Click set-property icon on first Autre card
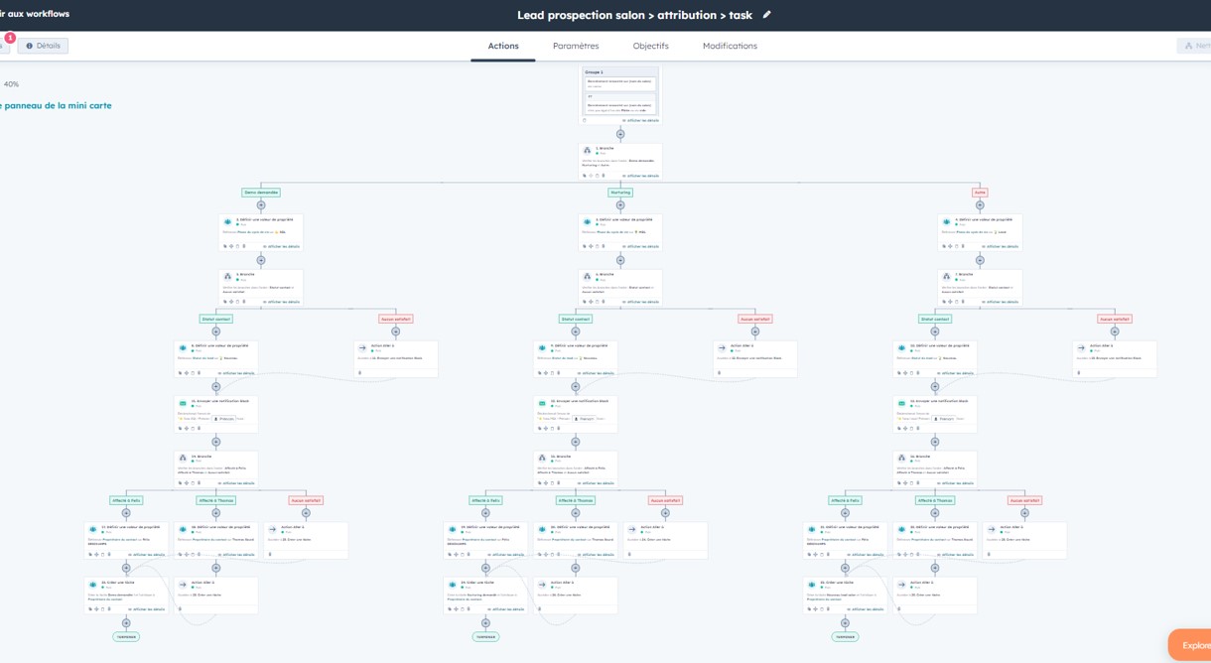1211x663 pixels. (x=946, y=222)
